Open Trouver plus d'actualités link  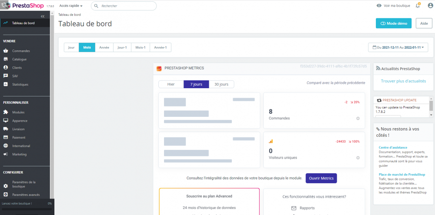click(x=403, y=81)
